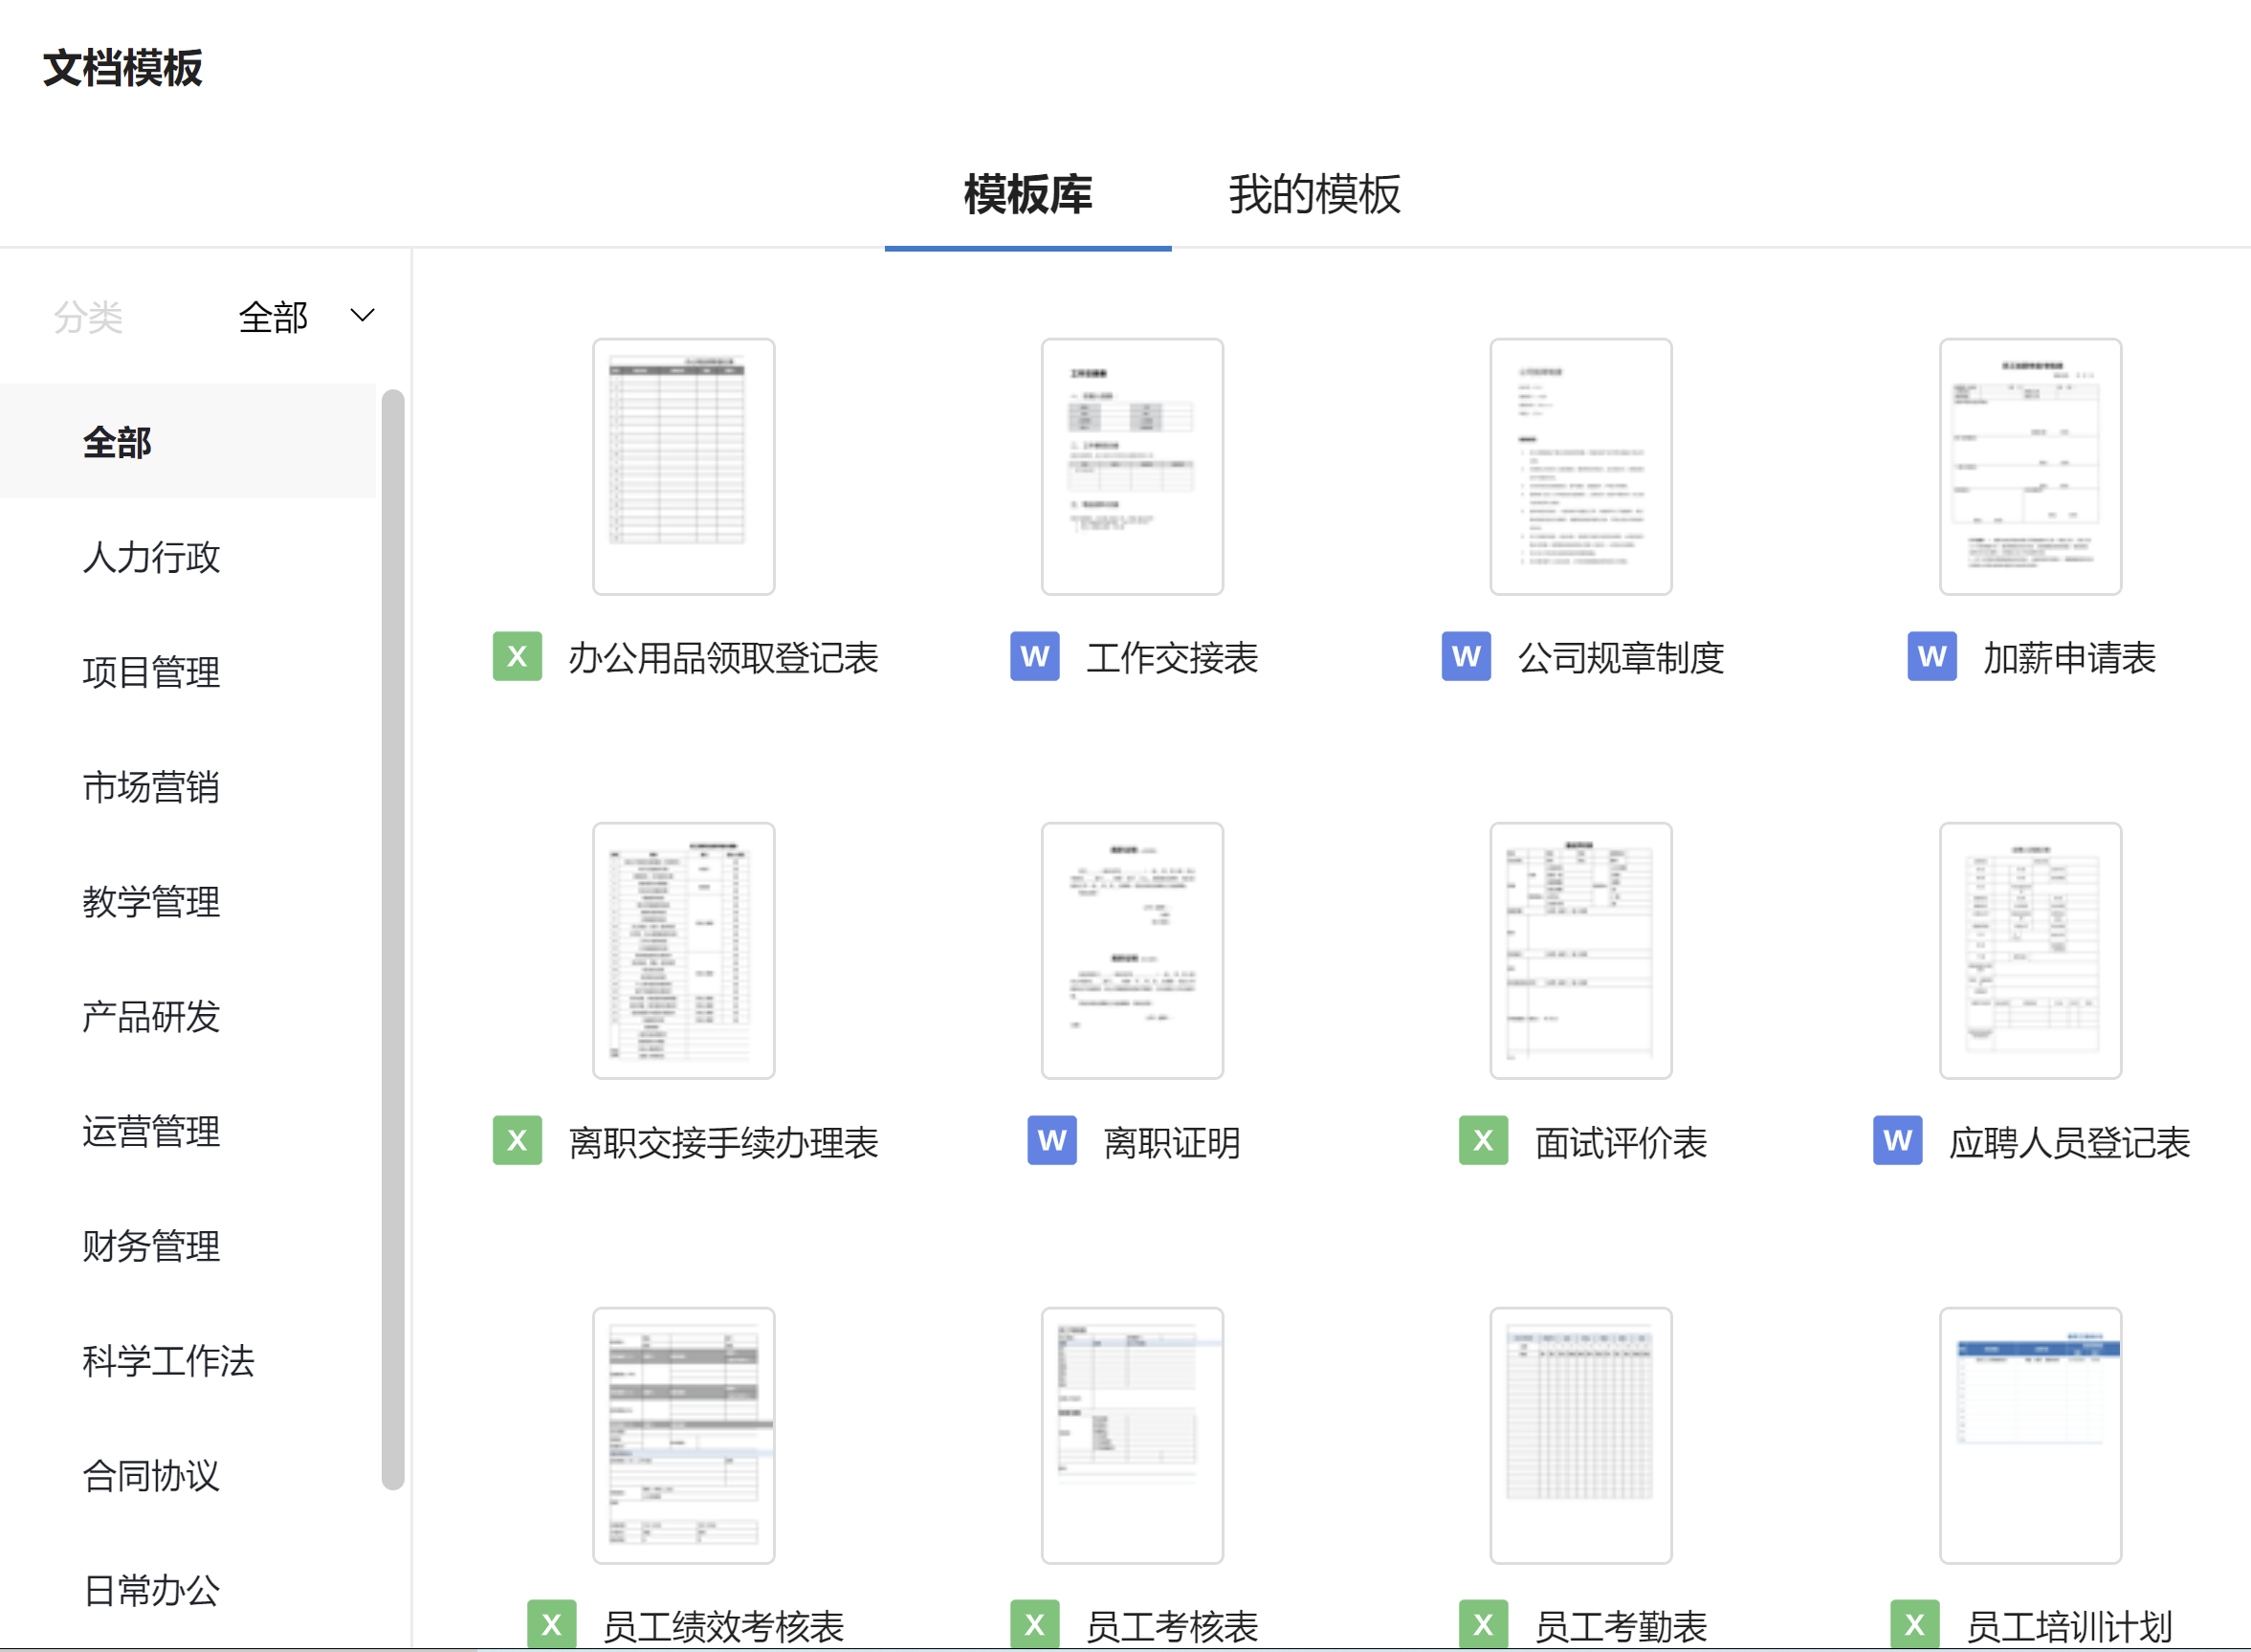Click the 加薪申请表 title link
Screen dimensions: 2251x1652
pyautogui.click(x=2069, y=658)
